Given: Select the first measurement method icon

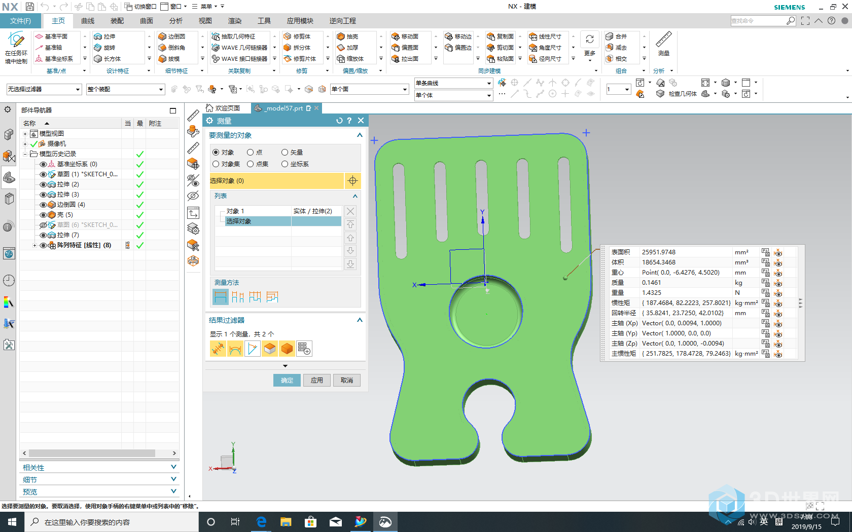Looking at the screenshot, I should click(221, 297).
